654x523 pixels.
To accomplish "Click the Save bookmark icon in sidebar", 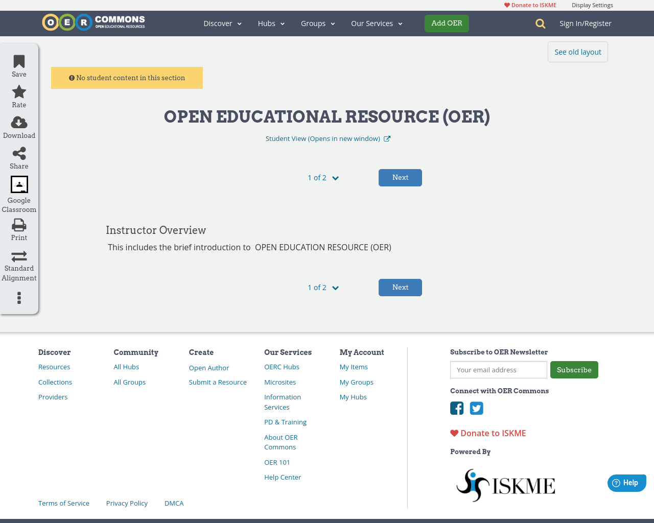I will [x=19, y=61].
